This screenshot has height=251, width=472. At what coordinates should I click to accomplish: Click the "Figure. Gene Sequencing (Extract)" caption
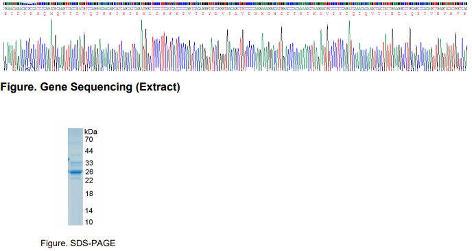pyautogui.click(x=91, y=87)
